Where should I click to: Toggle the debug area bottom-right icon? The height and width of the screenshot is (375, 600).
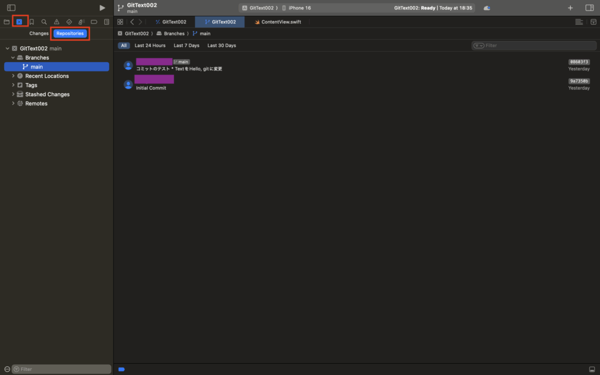(592, 369)
